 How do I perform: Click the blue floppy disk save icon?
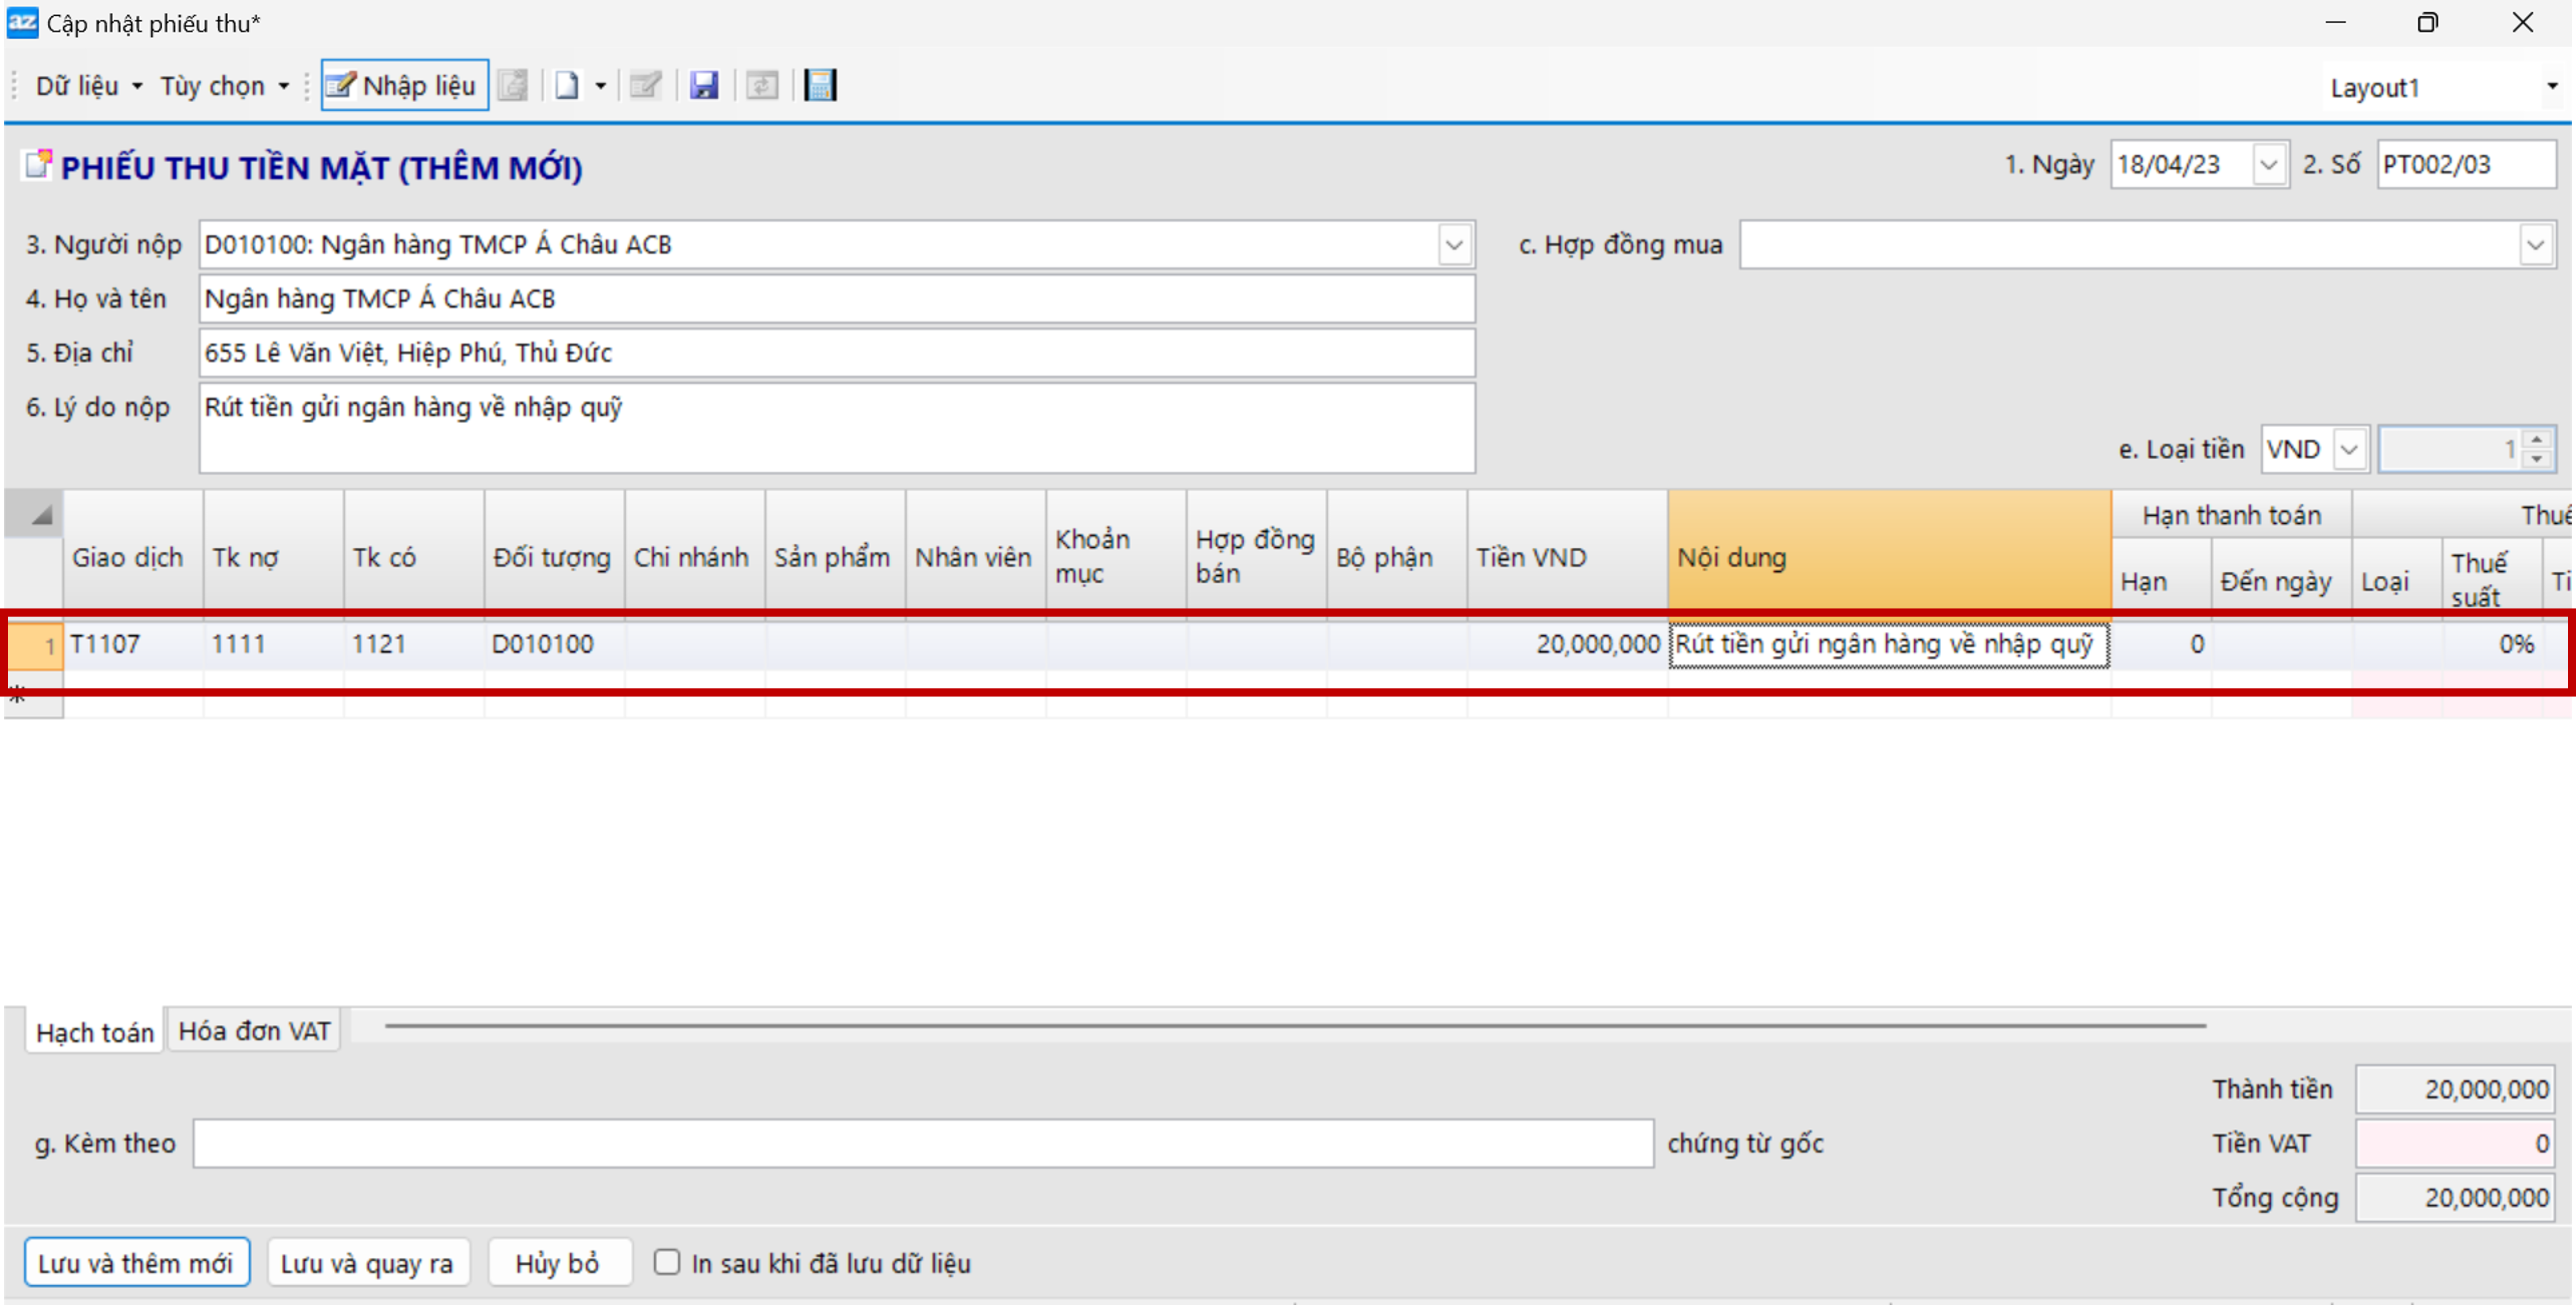(704, 86)
